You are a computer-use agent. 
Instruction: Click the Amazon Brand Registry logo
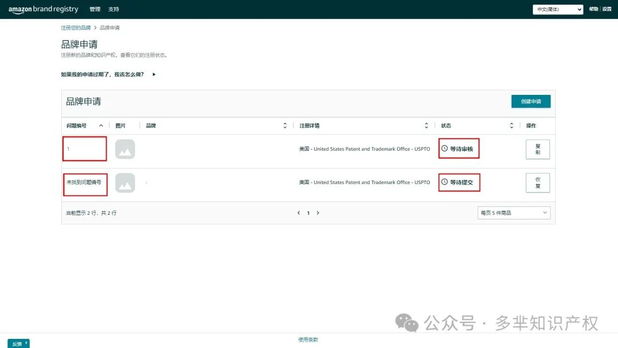pos(43,9)
